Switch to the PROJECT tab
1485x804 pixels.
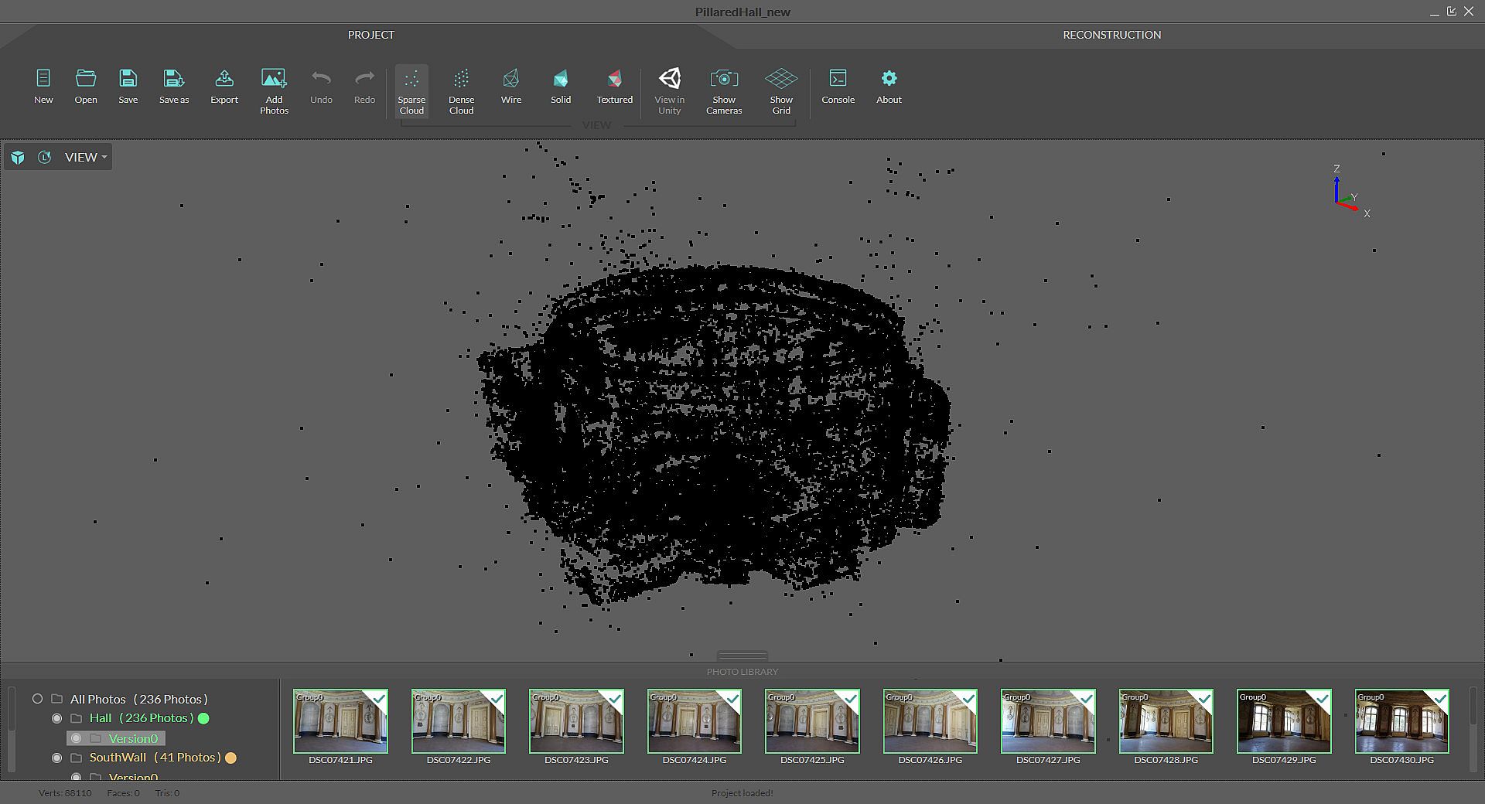(370, 35)
